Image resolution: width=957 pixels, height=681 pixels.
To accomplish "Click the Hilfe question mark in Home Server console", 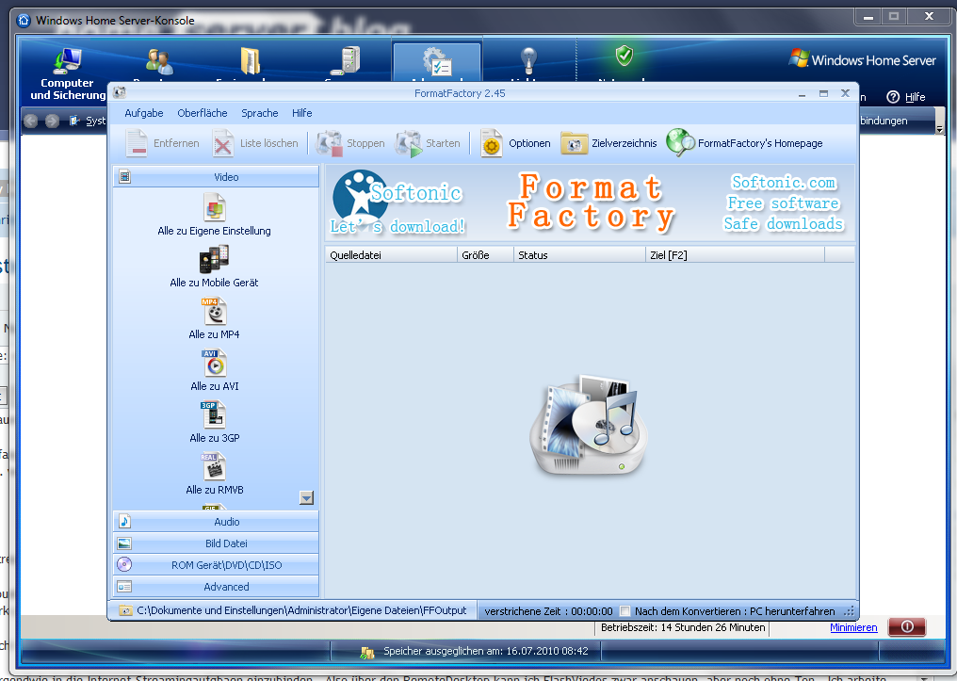I will (893, 97).
